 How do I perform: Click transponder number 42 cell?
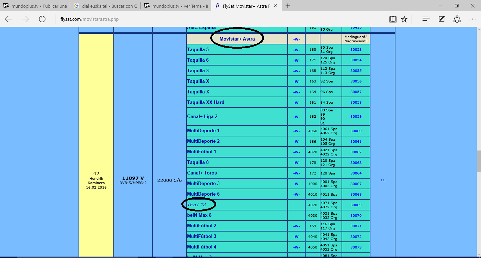(x=96, y=173)
